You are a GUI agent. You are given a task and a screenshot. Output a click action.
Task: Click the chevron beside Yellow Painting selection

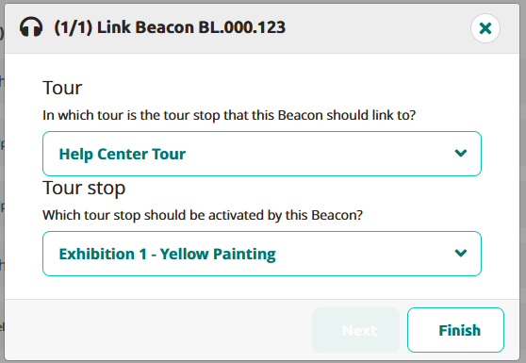(x=461, y=253)
